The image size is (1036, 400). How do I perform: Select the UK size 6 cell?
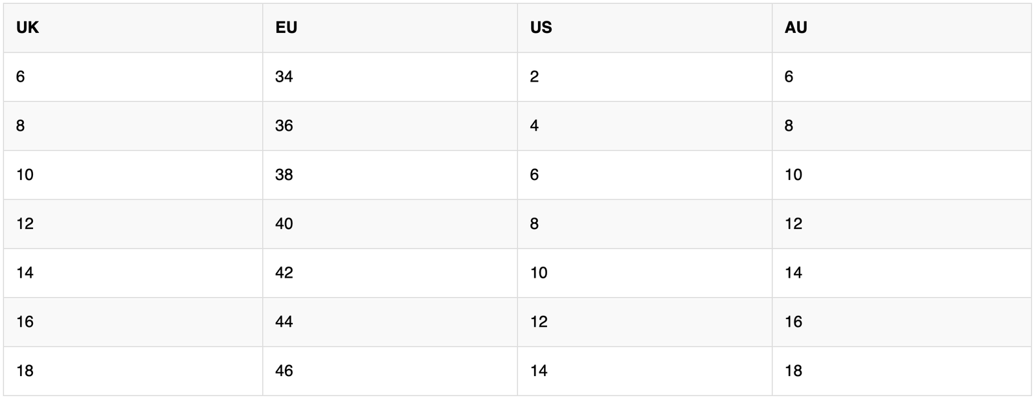(21, 77)
